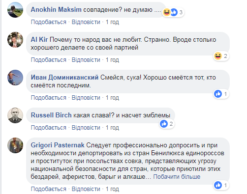
Task: Open the laughing reaction on Al Kir's comment
Action: [218, 56]
